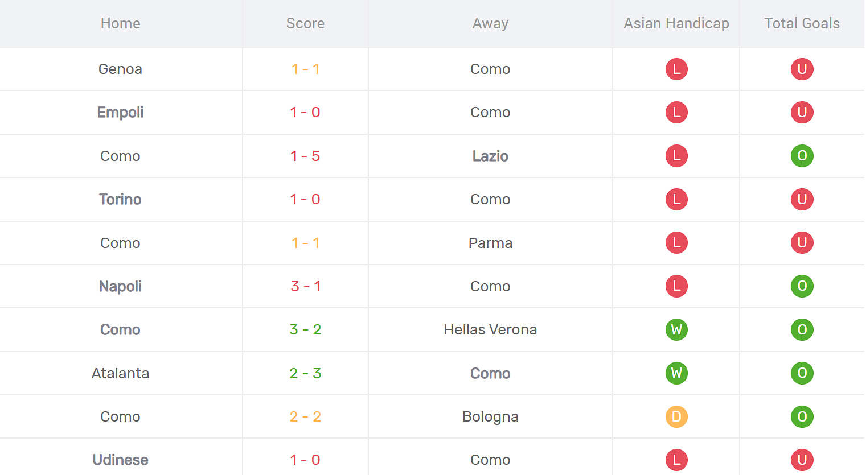Open the Hellas Verona team link
Image resolution: width=866 pixels, height=475 pixels.
coord(490,330)
